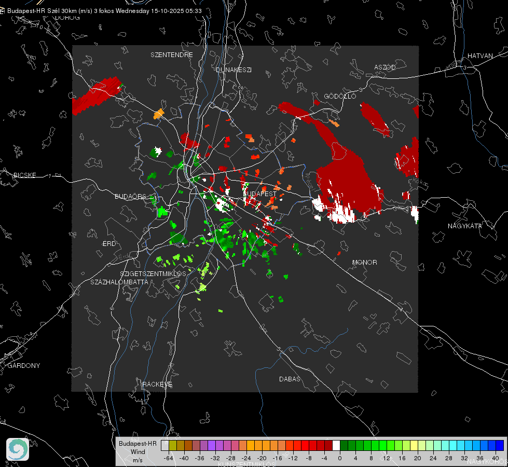The image size is (508, 467).
Task: Click the GÁRDONY town label
Action: (24, 366)
